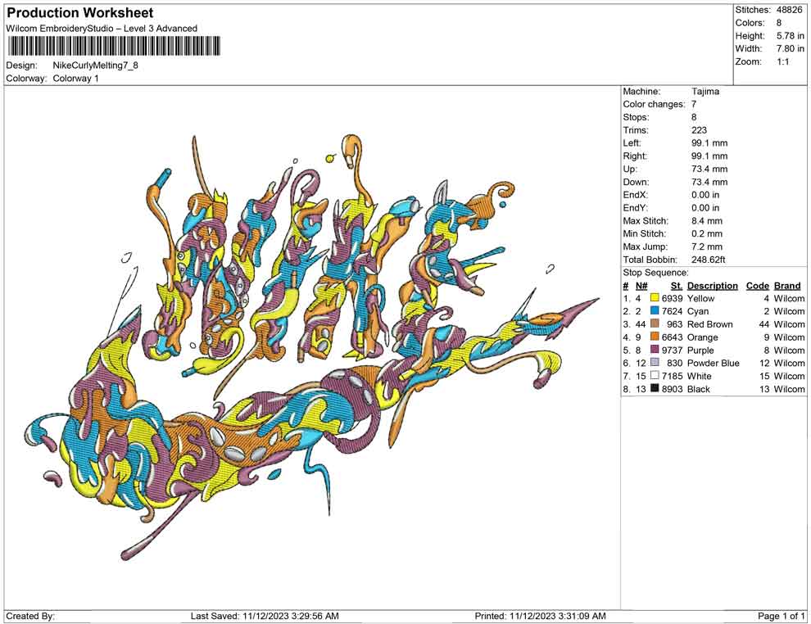This screenshot has height=624, width=811.
Task: Click the stitch count 7185 in White row
Action: coord(672,376)
